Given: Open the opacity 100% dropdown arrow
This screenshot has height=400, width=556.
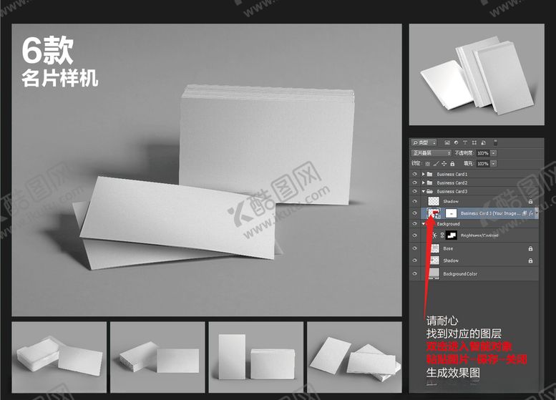Looking at the screenshot, I should click(494, 153).
